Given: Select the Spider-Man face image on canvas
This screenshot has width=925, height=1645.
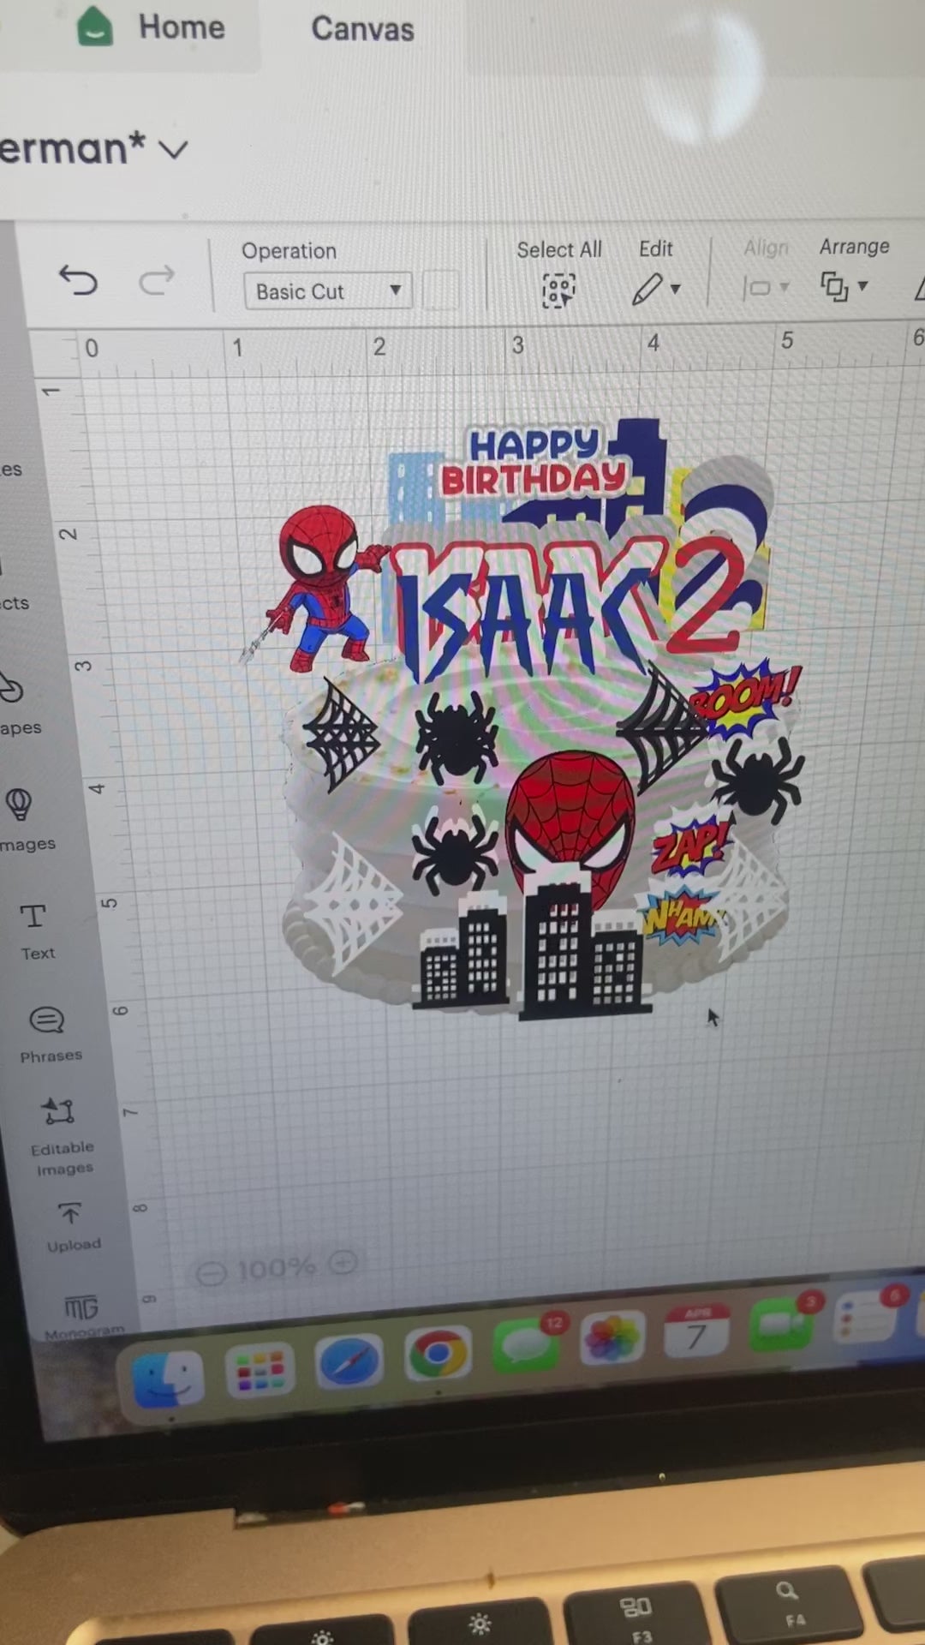Looking at the screenshot, I should tap(570, 814).
